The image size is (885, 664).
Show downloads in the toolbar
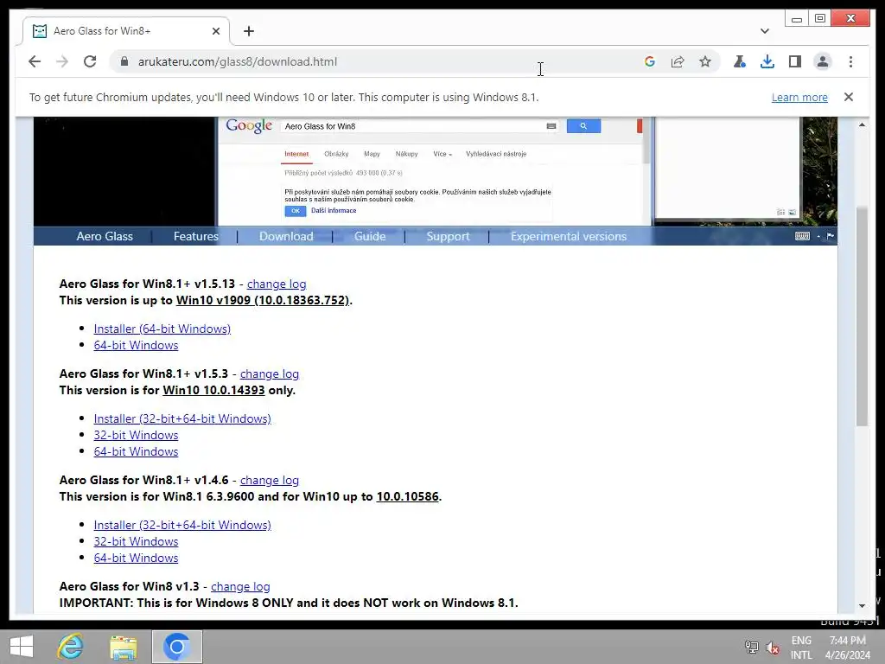[x=767, y=61]
